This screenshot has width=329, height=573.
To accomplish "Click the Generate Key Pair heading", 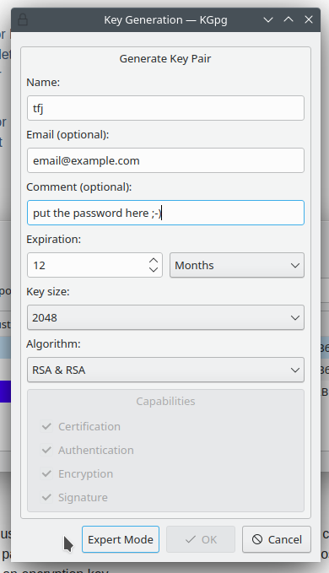I will [165, 59].
